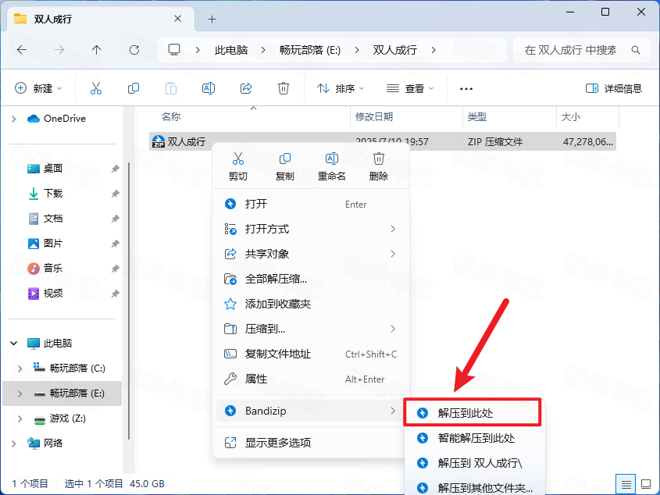
Task: Select 解压到 双人成行\ option
Action: (474, 463)
